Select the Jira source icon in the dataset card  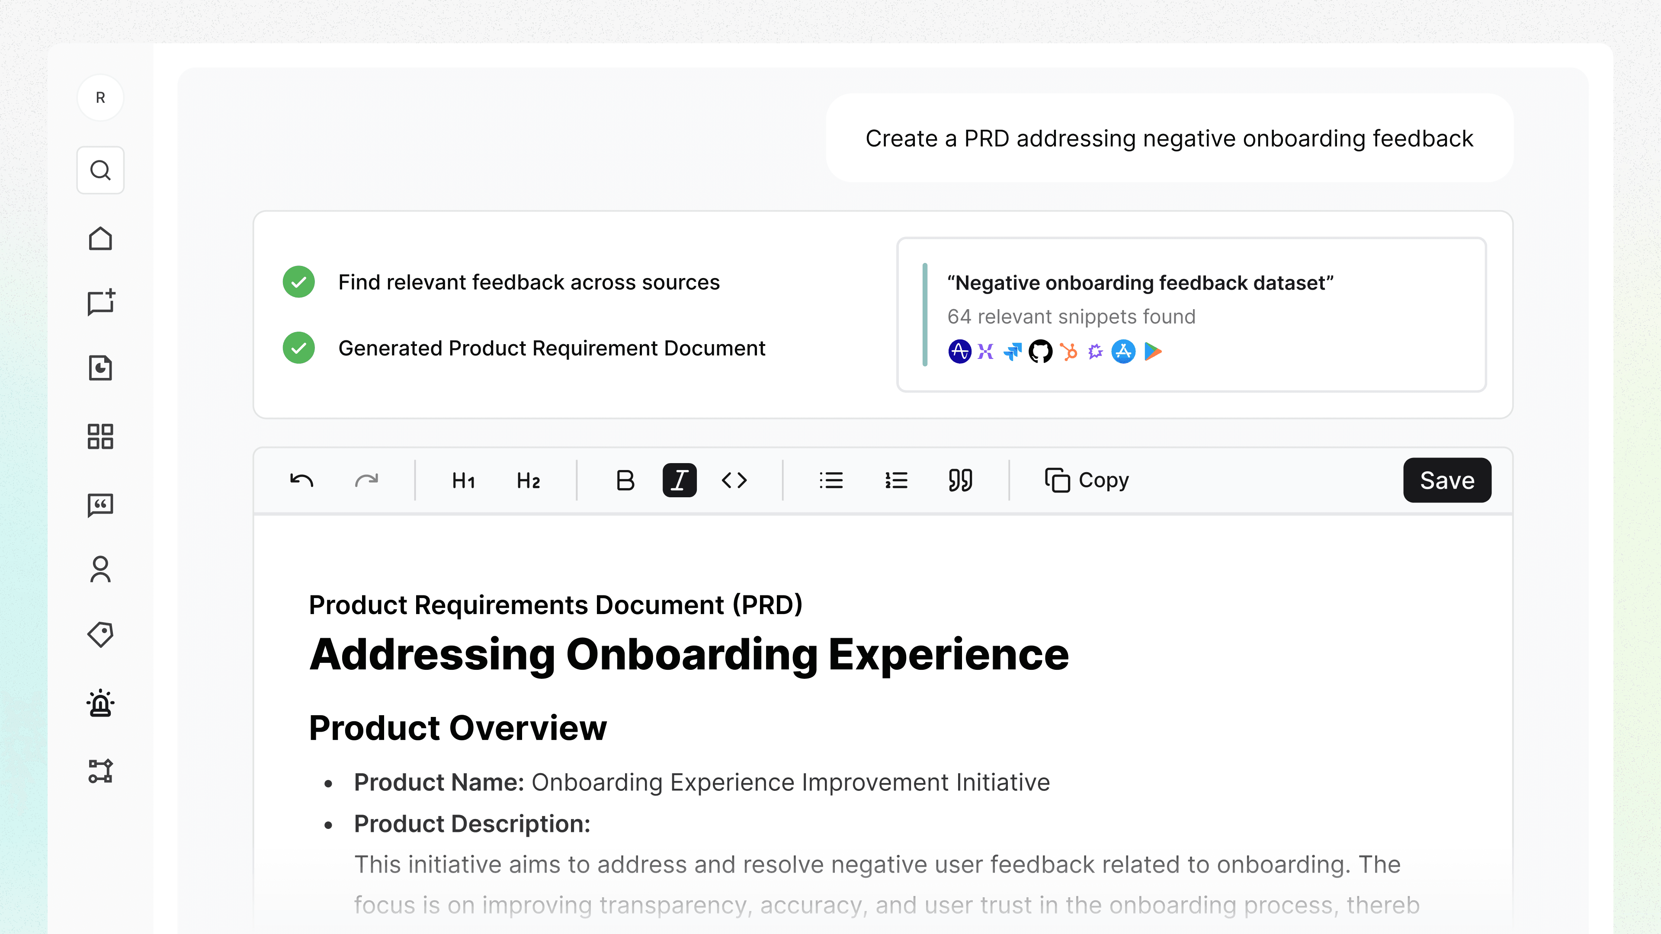(1012, 351)
